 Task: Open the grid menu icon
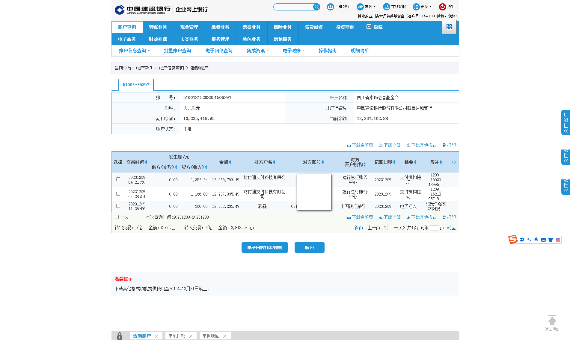point(449,27)
